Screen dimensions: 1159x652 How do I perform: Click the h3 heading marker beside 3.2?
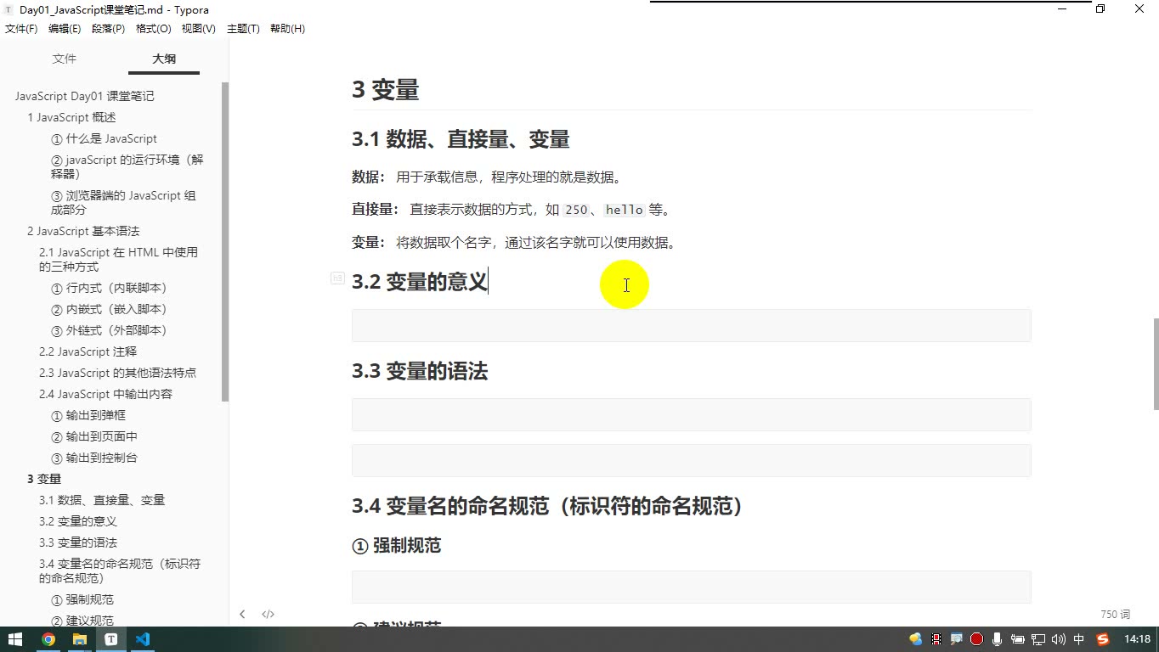pyautogui.click(x=337, y=278)
